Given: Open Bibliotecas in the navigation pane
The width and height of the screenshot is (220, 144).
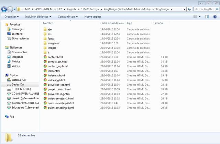Looking at the screenshot, I should [16, 47].
